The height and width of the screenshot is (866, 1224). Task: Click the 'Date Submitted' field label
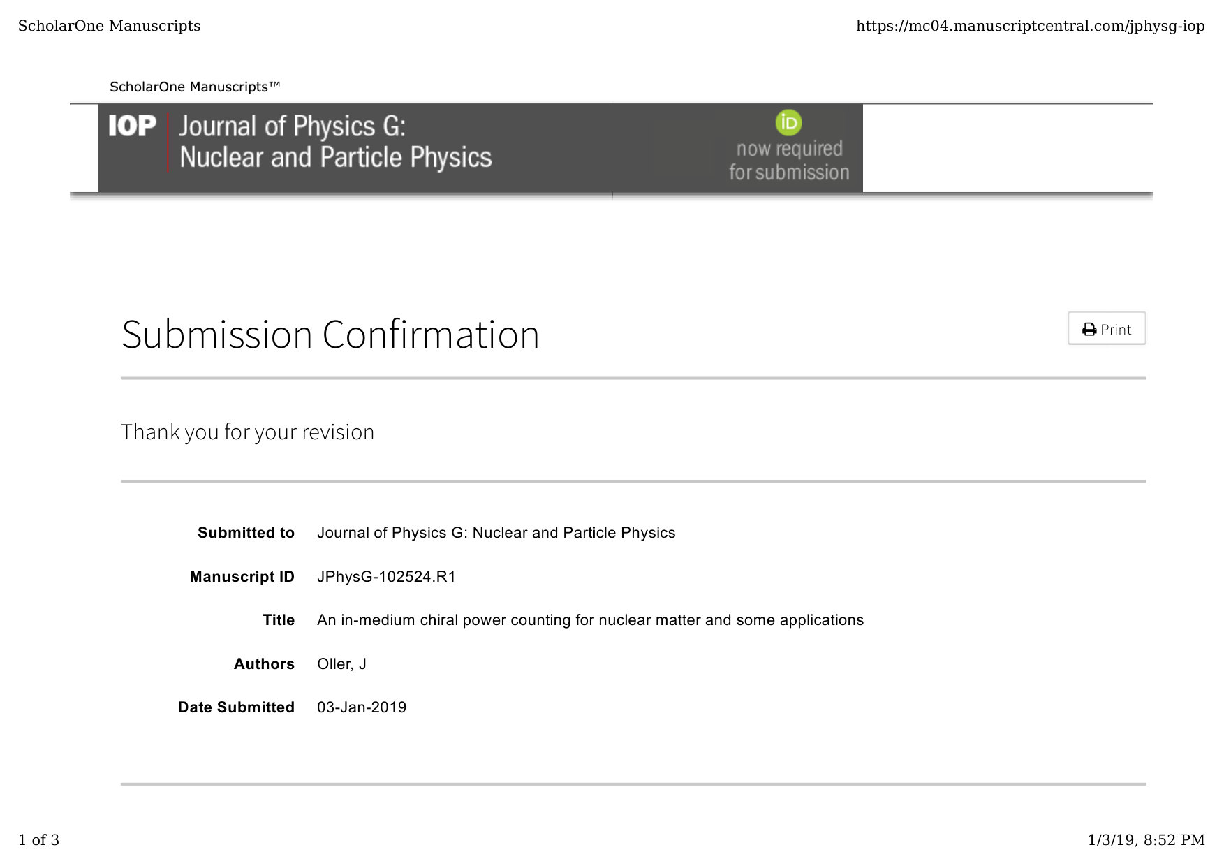pyautogui.click(x=236, y=707)
